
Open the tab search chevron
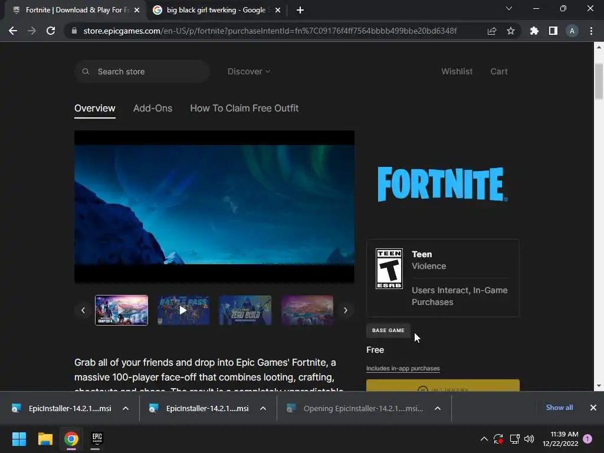[x=509, y=8]
